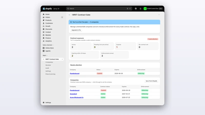The width and height of the screenshot is (205, 115).
Task: Open Powderbound link in the Companies table
Action: click(75, 90)
